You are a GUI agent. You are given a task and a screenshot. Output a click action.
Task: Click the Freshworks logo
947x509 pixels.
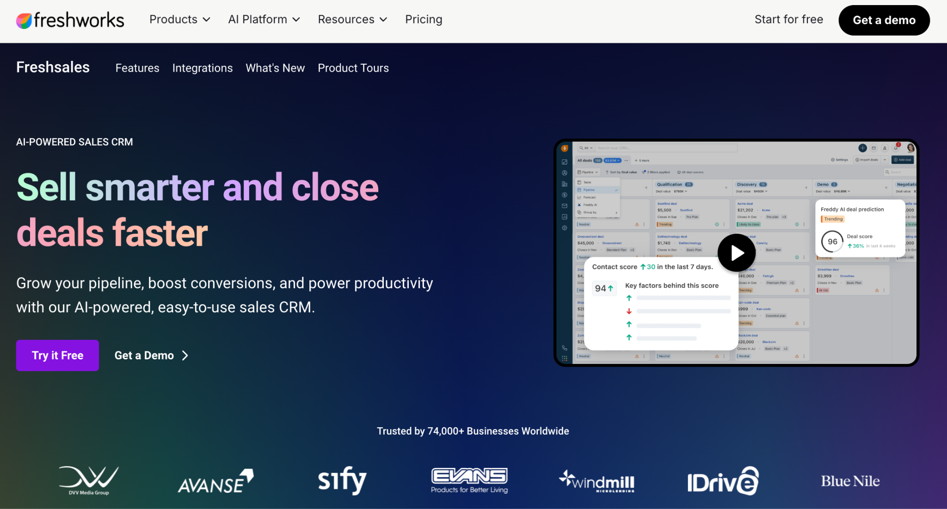click(x=70, y=20)
